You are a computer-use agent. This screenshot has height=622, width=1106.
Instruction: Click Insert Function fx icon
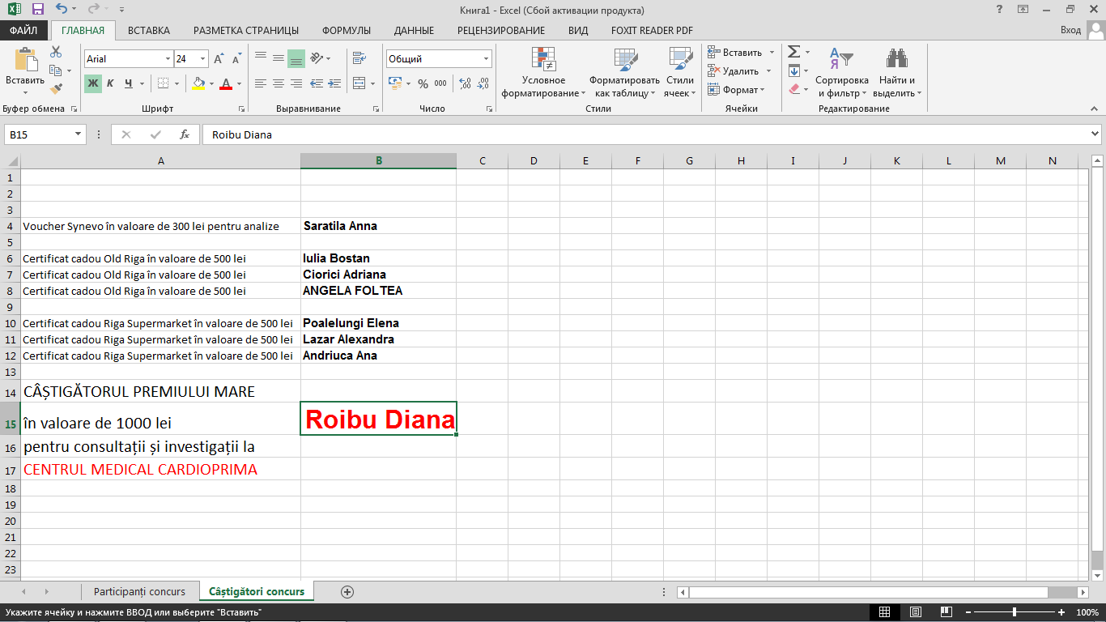[185, 134]
